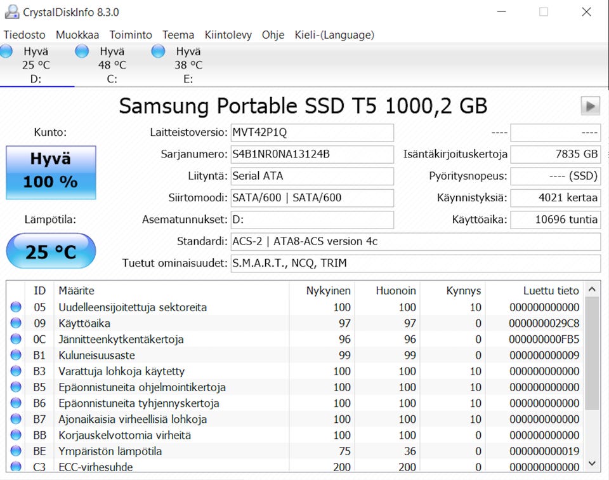The width and height of the screenshot is (609, 480).
Task: Select the C: drive tab at 48 °C
Action: (112, 65)
